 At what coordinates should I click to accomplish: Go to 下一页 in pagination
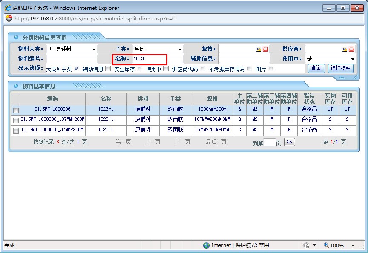[182, 142]
